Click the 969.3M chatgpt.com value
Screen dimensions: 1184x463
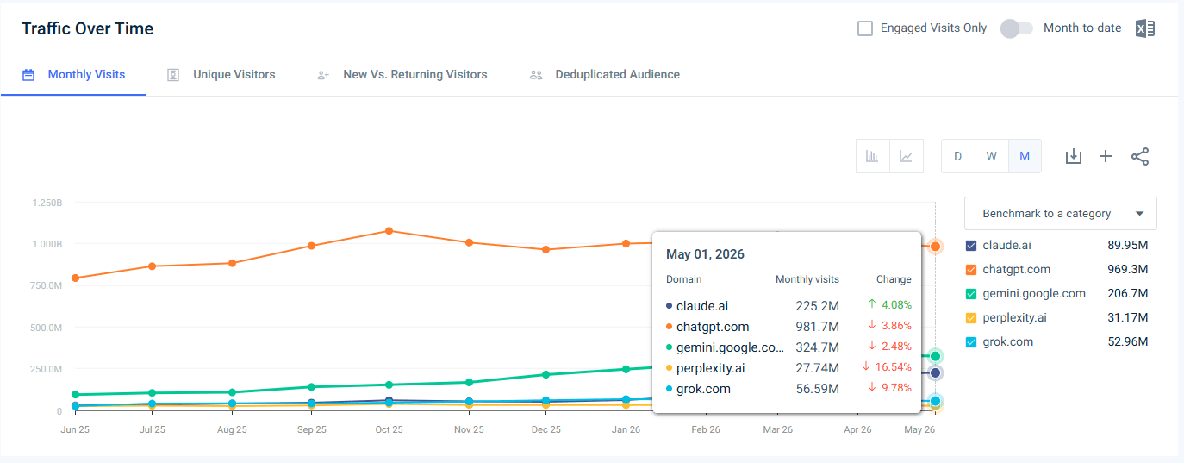click(x=1128, y=270)
